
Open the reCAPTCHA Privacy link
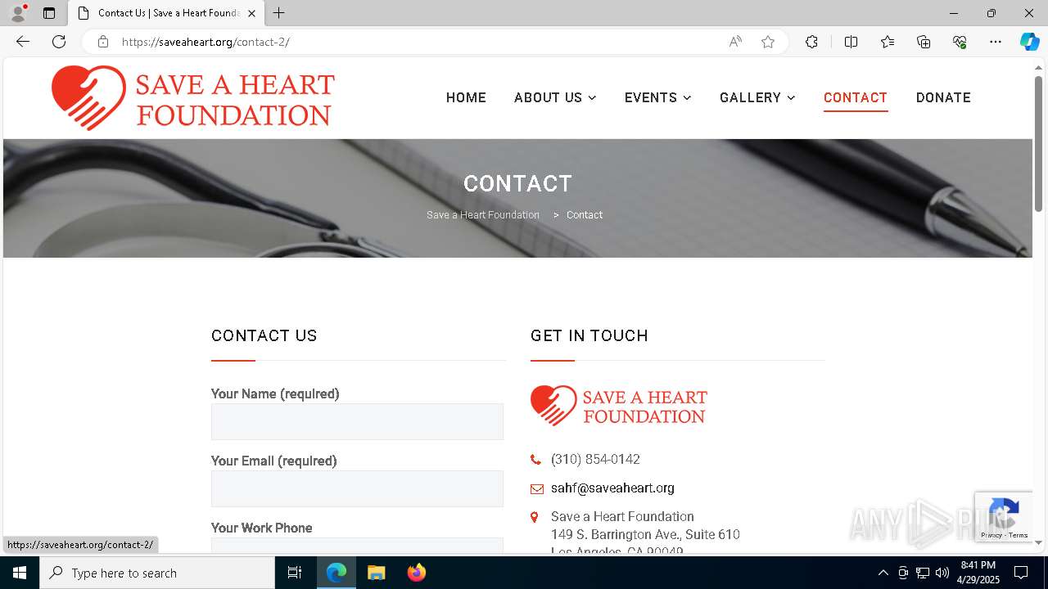[x=992, y=535]
